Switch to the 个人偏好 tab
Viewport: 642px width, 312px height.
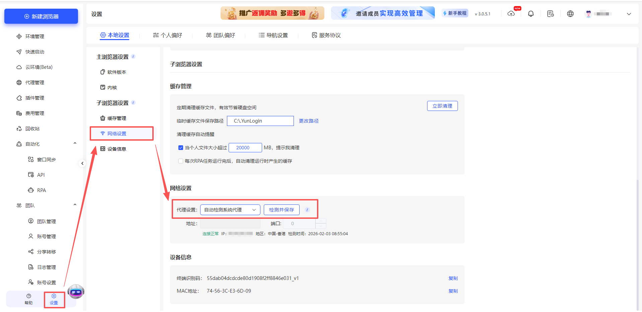click(x=167, y=35)
